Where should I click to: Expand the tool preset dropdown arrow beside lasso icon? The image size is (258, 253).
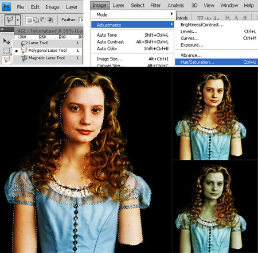(18, 20)
